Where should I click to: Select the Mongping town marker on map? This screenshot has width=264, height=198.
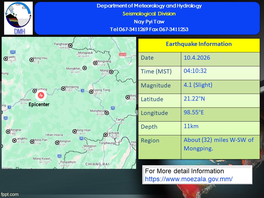click(63, 88)
